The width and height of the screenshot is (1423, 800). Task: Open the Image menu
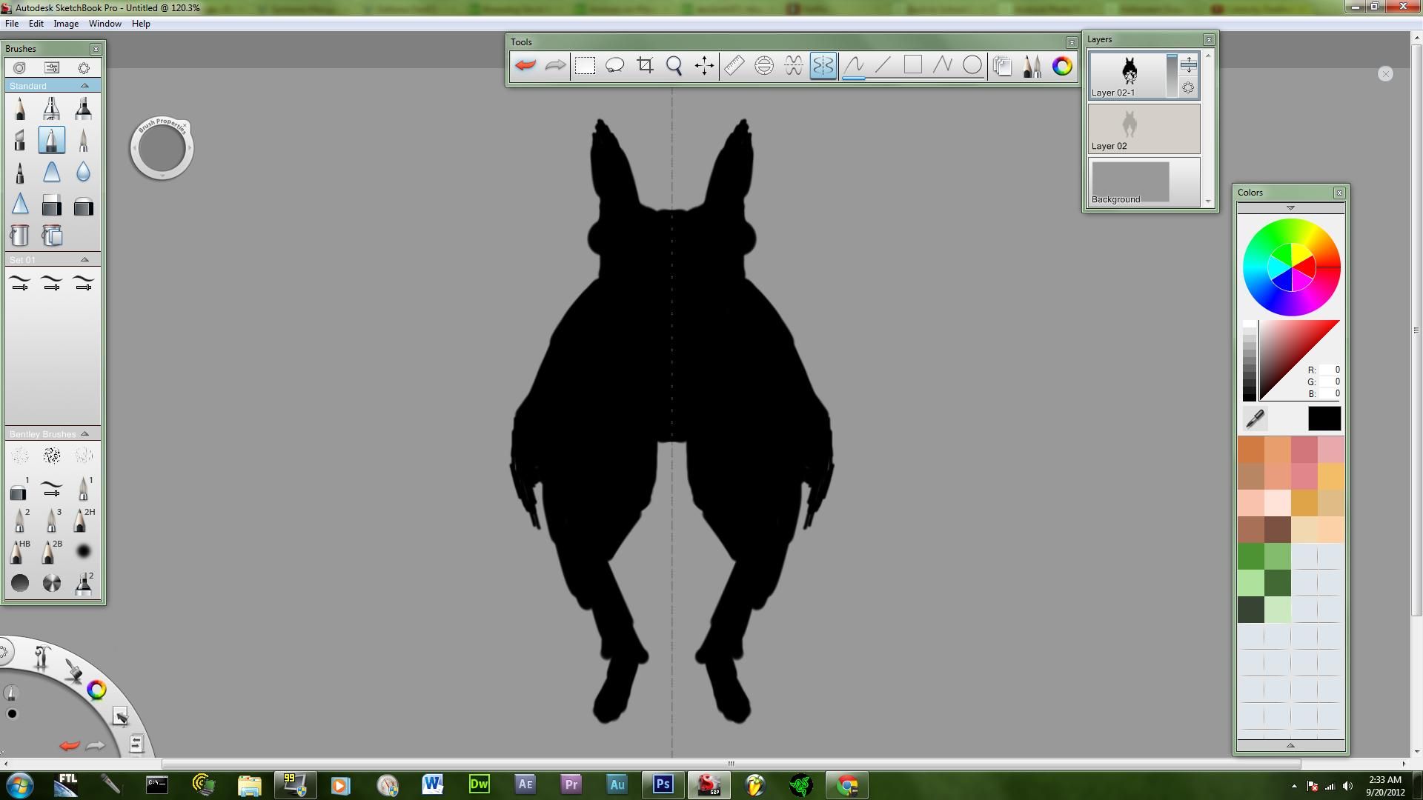coord(65,24)
